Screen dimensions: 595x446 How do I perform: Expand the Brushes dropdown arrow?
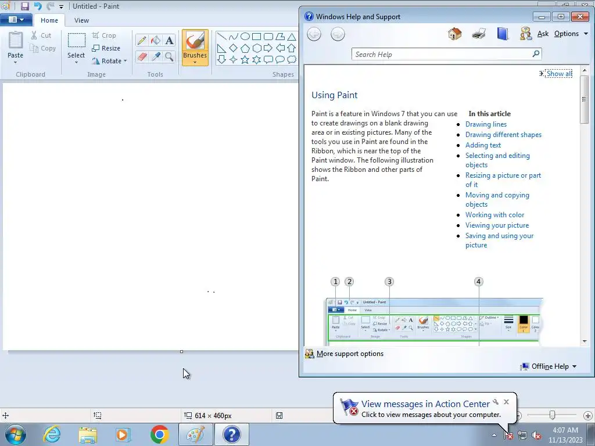click(195, 63)
